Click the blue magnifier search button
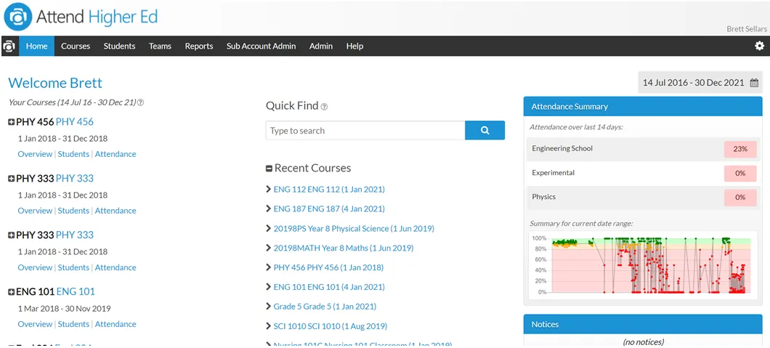770x348 pixels. 485,131
